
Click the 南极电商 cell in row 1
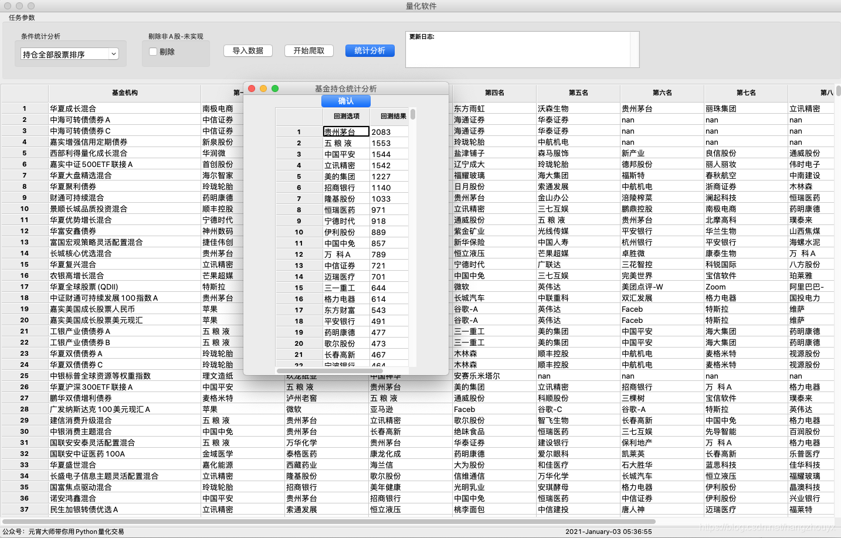[x=222, y=108]
